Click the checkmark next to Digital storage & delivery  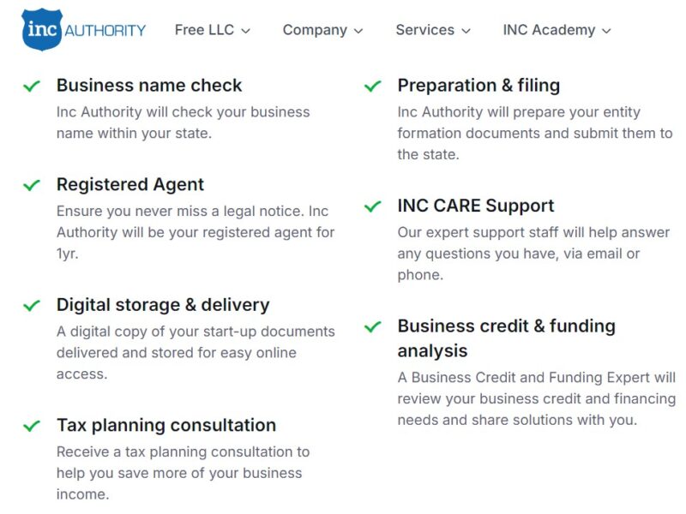[x=32, y=305]
